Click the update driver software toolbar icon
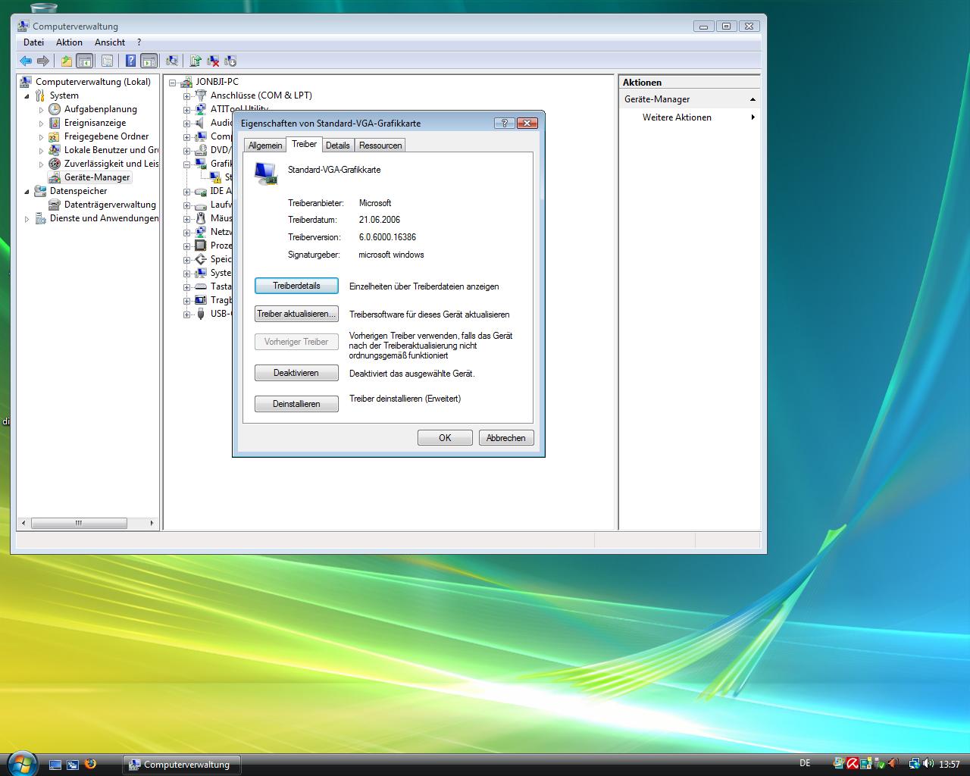 196,61
